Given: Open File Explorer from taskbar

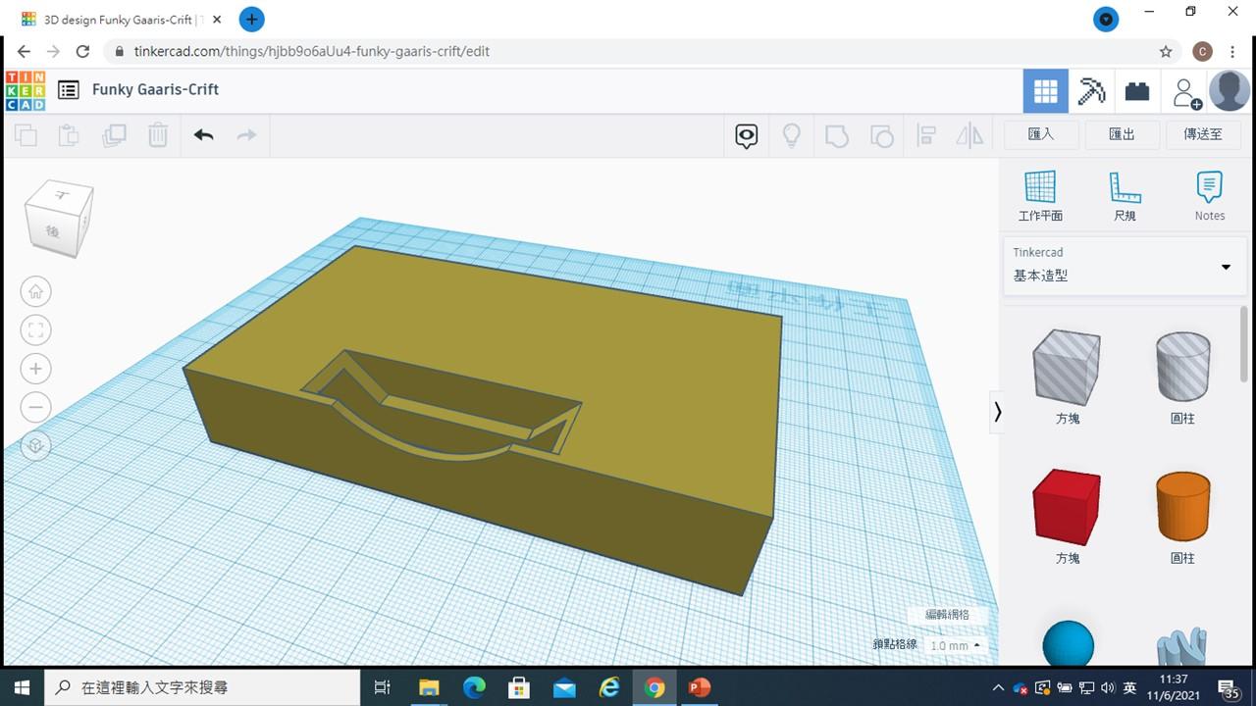Looking at the screenshot, I should [429, 687].
